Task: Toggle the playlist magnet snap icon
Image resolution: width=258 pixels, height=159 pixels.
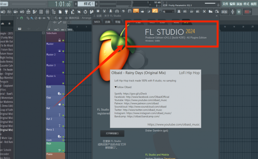Action: tap(22, 18)
